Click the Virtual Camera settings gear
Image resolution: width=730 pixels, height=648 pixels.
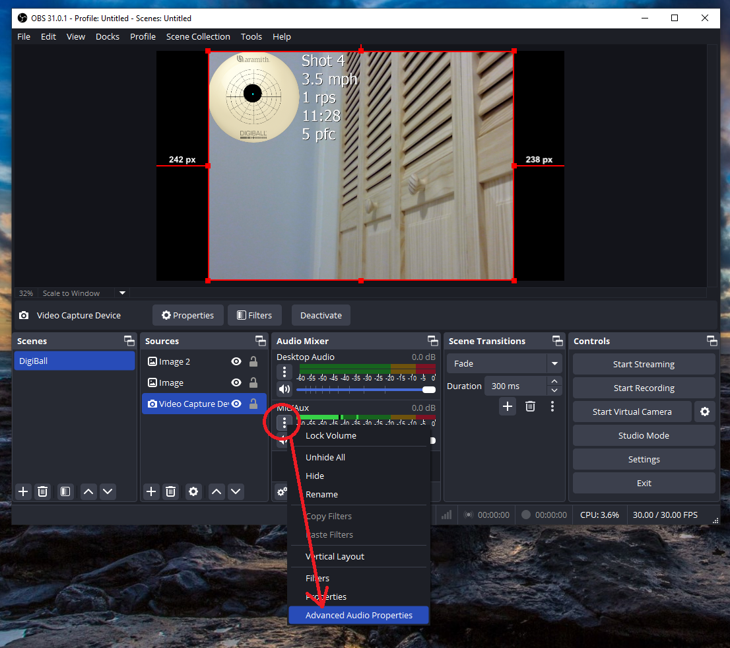(705, 412)
